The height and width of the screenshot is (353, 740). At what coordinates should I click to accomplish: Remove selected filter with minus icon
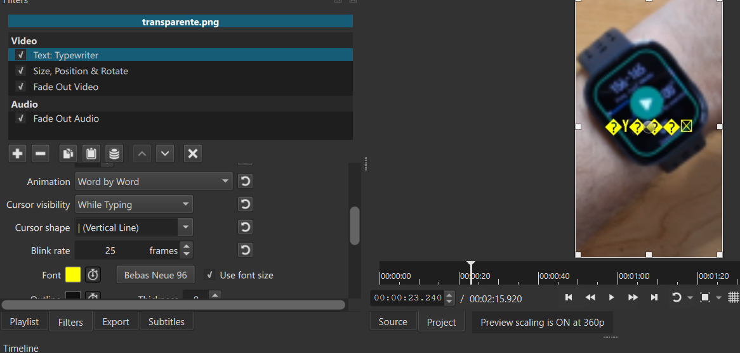(x=40, y=153)
